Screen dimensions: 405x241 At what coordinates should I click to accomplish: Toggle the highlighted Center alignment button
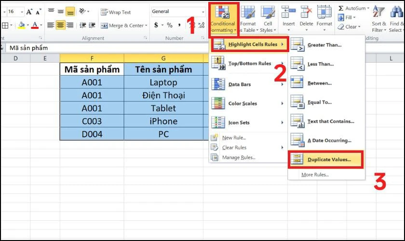(x=60, y=25)
